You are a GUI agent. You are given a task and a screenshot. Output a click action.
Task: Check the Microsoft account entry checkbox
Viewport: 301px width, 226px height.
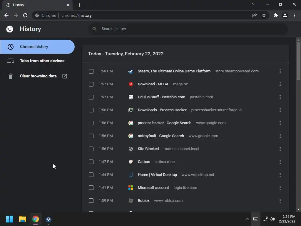[91, 188]
